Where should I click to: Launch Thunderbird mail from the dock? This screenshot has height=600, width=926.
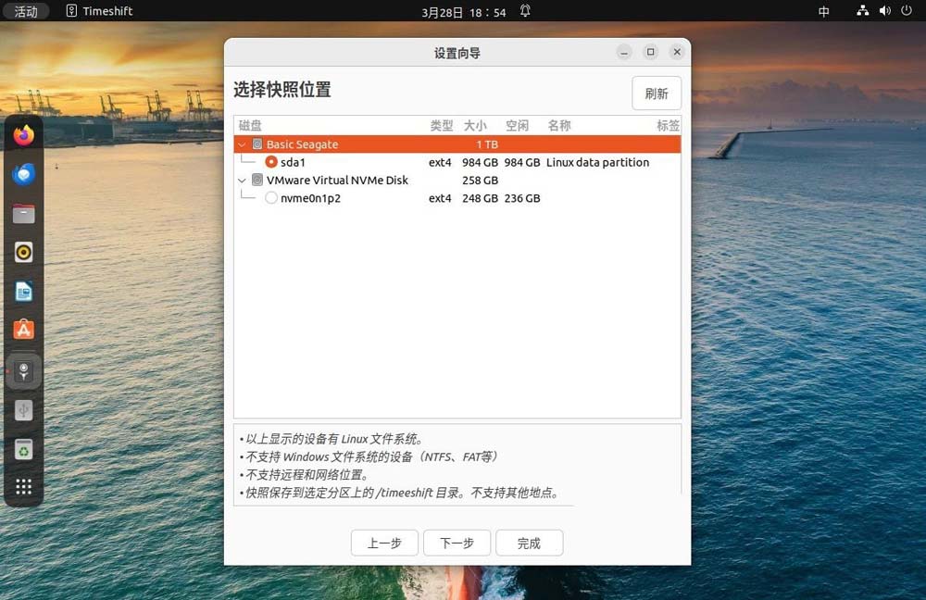click(23, 174)
